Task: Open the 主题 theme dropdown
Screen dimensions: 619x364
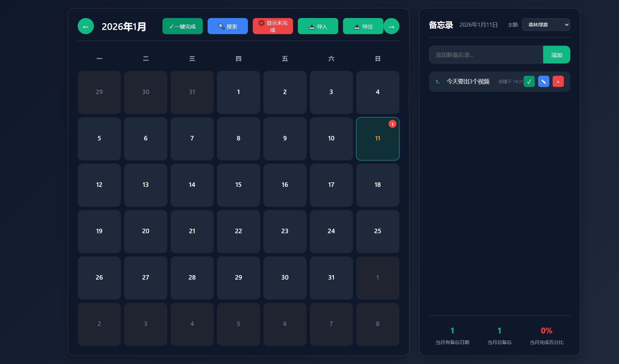Action: pyautogui.click(x=546, y=25)
